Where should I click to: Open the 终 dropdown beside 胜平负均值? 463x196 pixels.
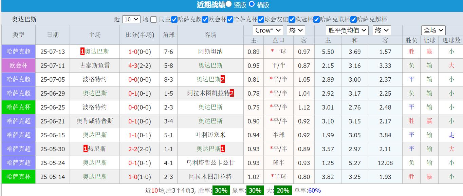coord(382,30)
